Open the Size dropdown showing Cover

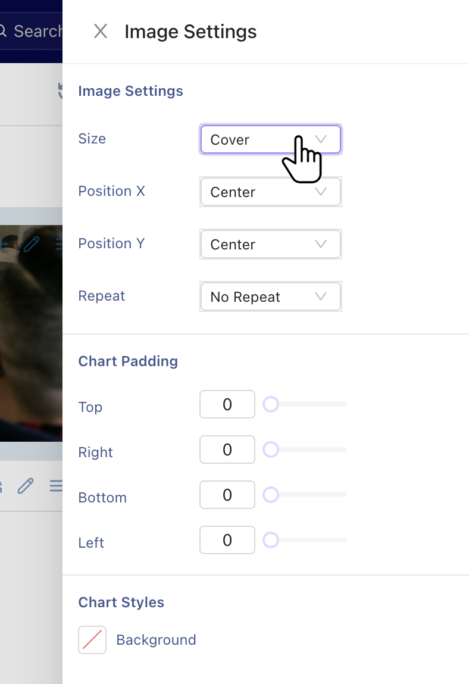270,139
